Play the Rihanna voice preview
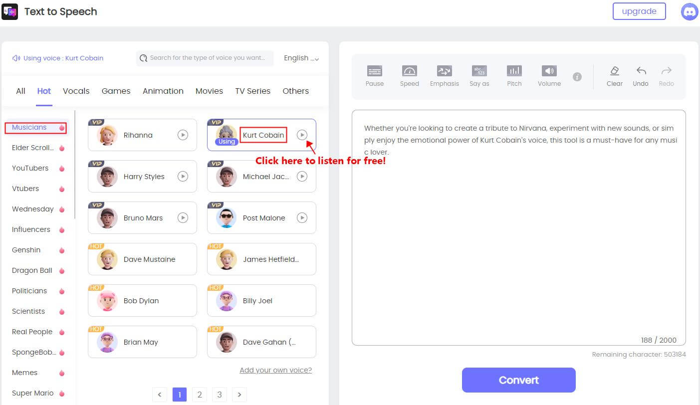This screenshot has width=700, height=405. tap(183, 135)
